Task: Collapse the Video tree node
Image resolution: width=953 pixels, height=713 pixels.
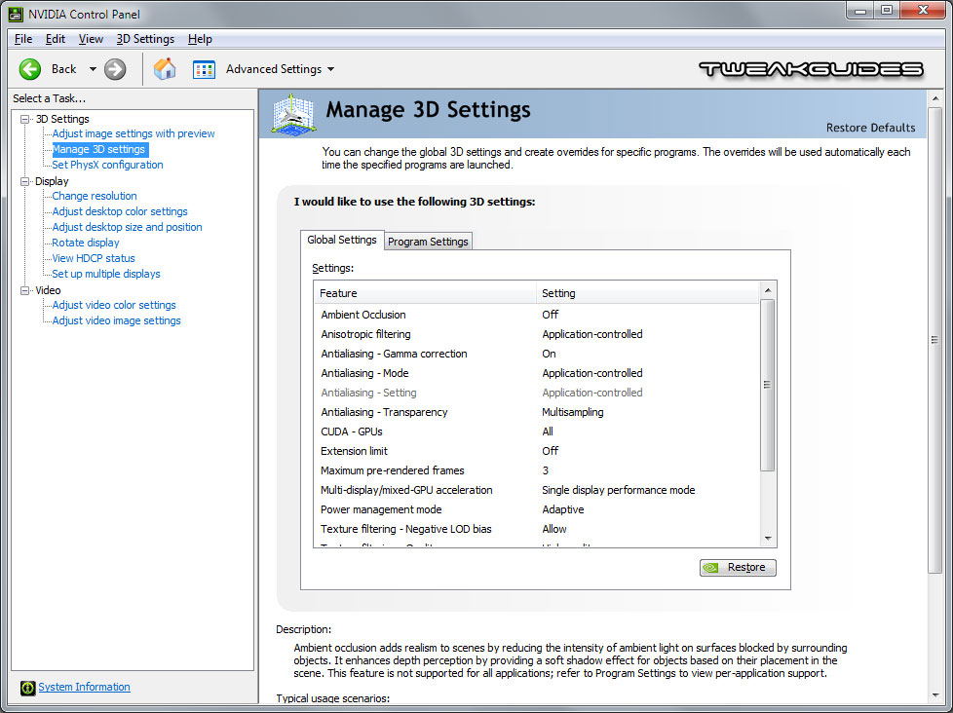Action: 25,290
